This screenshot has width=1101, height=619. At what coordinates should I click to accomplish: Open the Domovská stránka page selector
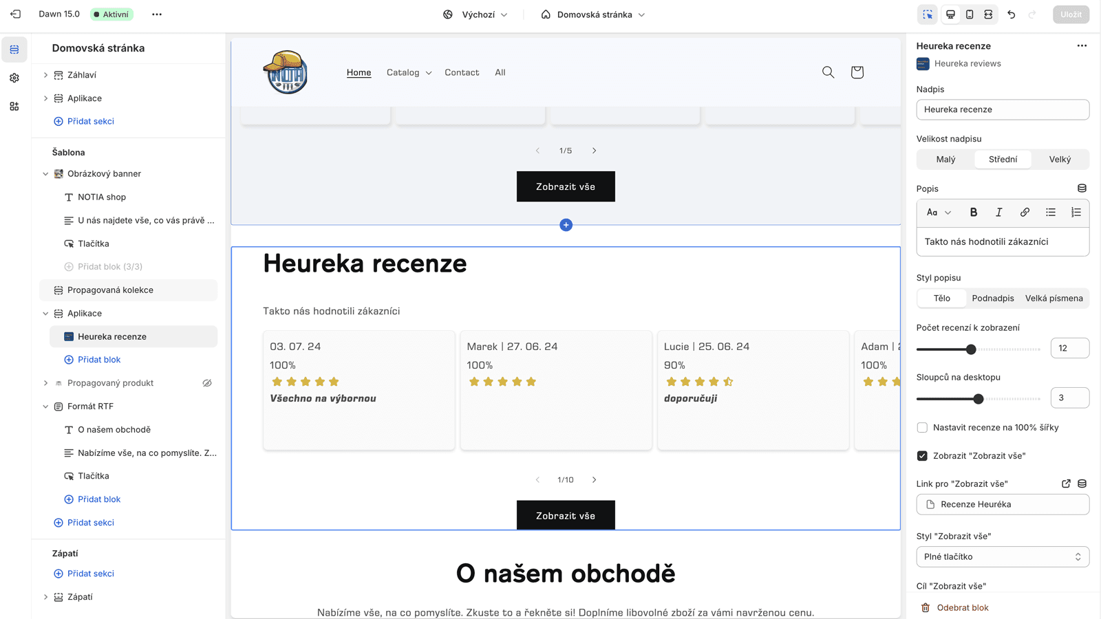593,14
